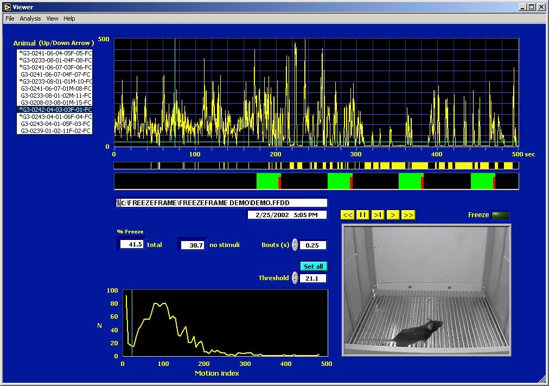Pause video playback
549x386 pixels.
[363, 215]
